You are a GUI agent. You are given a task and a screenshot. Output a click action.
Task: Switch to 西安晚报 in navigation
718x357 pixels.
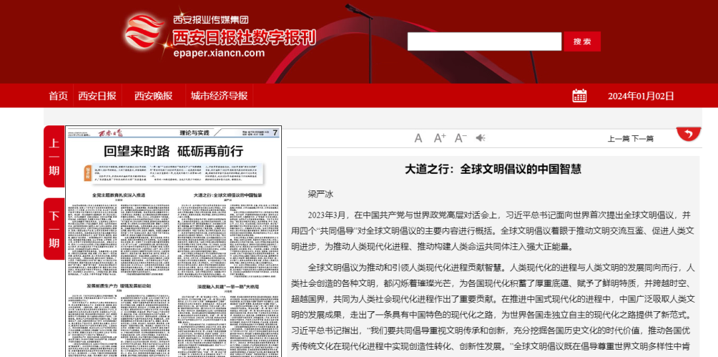point(153,96)
